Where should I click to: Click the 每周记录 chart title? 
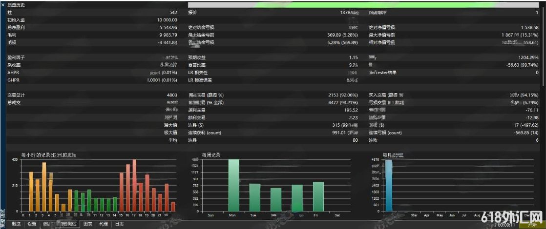coord(210,154)
